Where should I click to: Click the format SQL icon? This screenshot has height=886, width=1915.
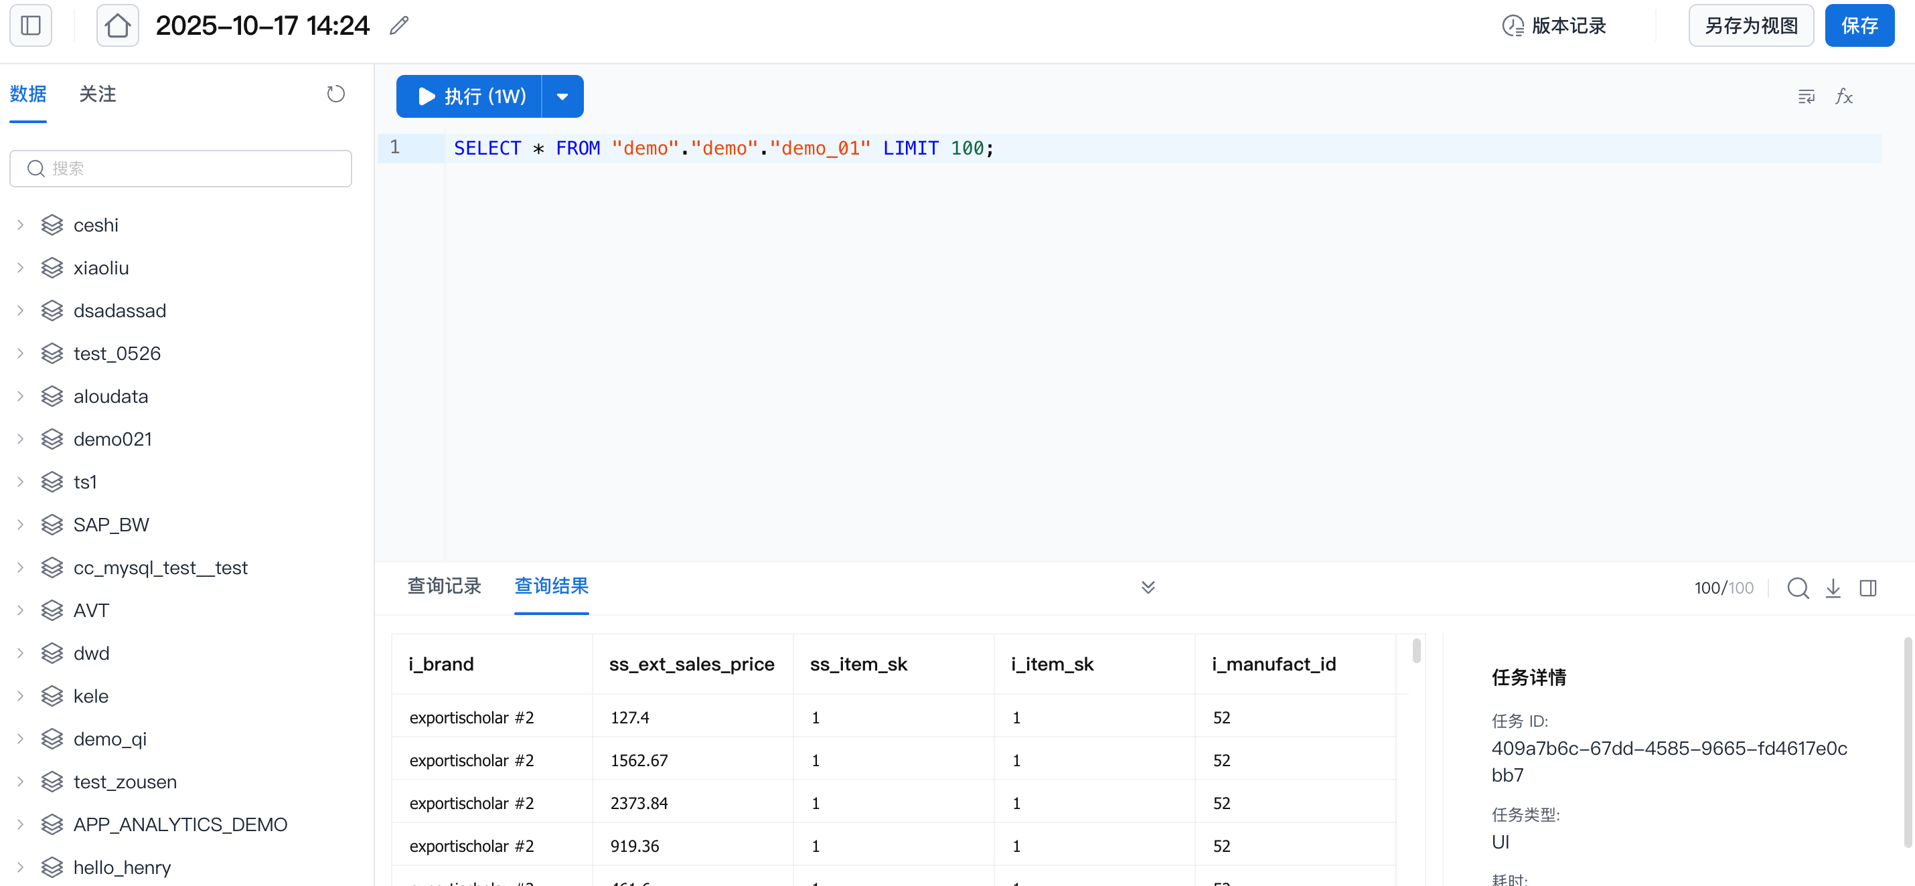1806,96
